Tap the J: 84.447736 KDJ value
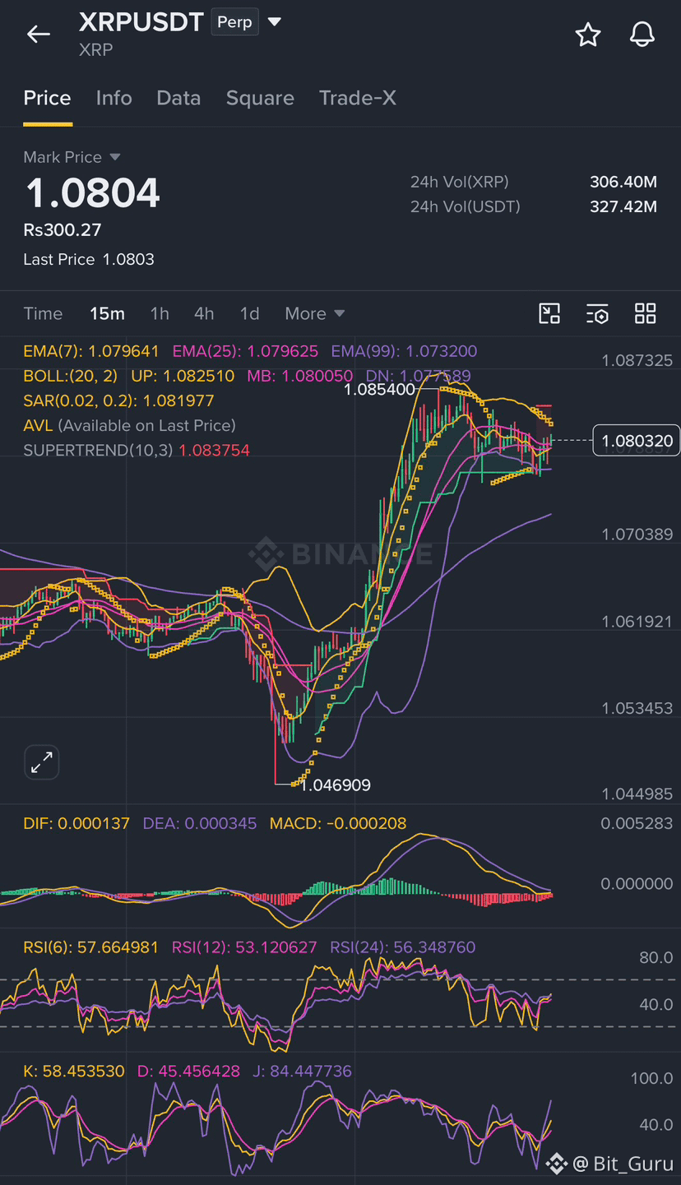 click(x=302, y=1072)
